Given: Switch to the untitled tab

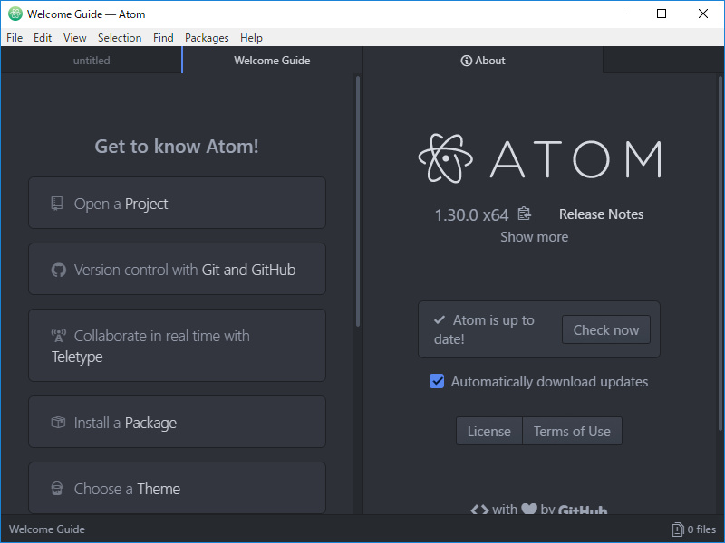Looking at the screenshot, I should click(x=91, y=60).
